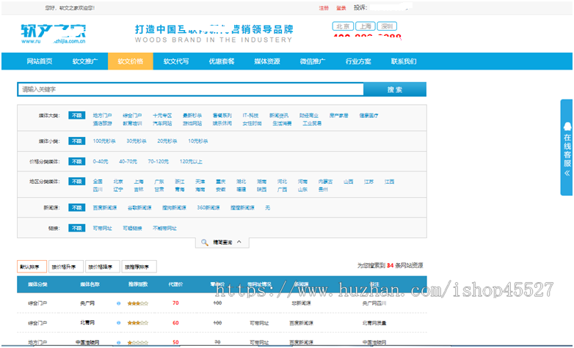Open the online customer service QQ icon
The width and height of the screenshot is (574, 348).
[567, 127]
